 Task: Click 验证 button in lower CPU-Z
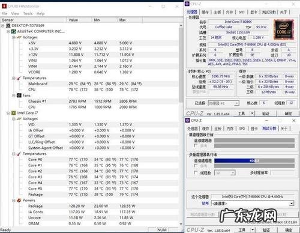(x=266, y=230)
